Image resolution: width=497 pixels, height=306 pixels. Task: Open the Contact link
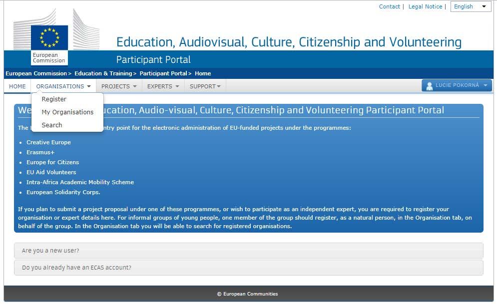click(x=389, y=6)
